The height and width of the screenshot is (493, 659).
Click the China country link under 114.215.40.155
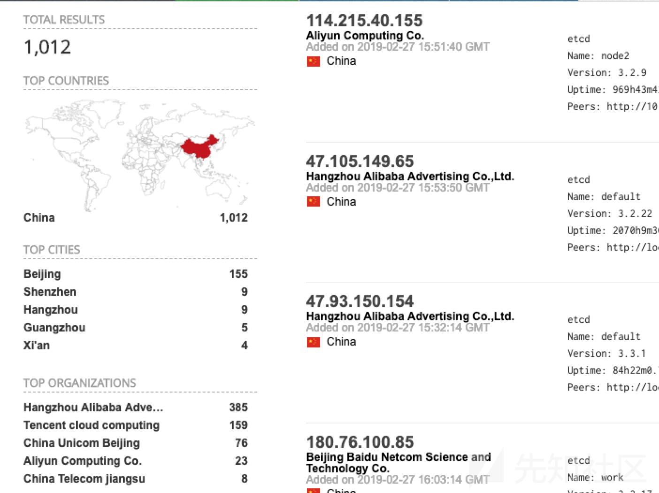341,61
